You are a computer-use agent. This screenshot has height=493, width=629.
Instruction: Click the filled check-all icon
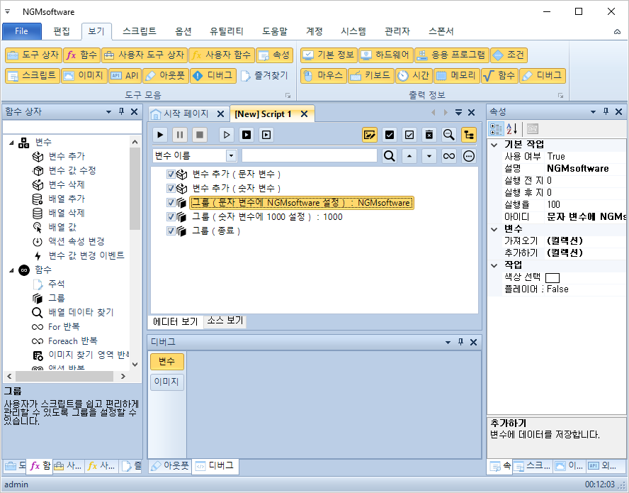[x=389, y=135]
